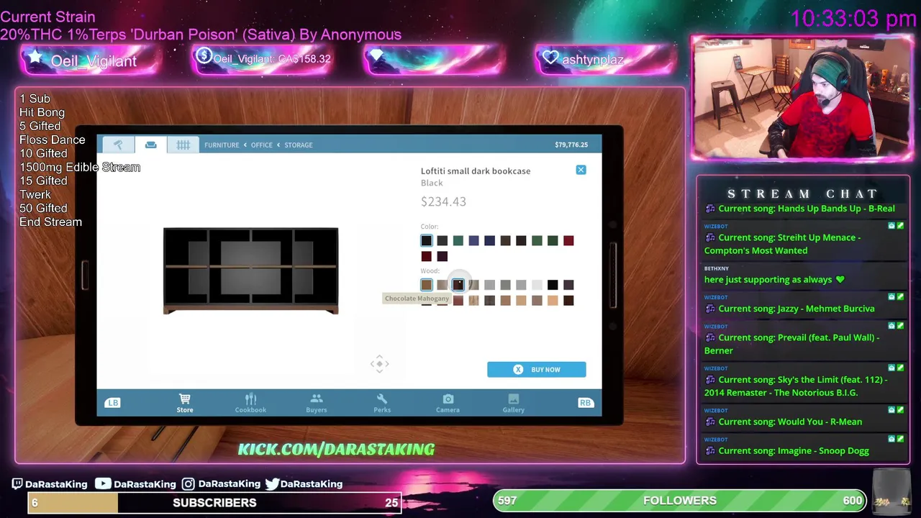Click the 'Twerk' goal list entry
This screenshot has width=921, height=518.
[x=35, y=195]
